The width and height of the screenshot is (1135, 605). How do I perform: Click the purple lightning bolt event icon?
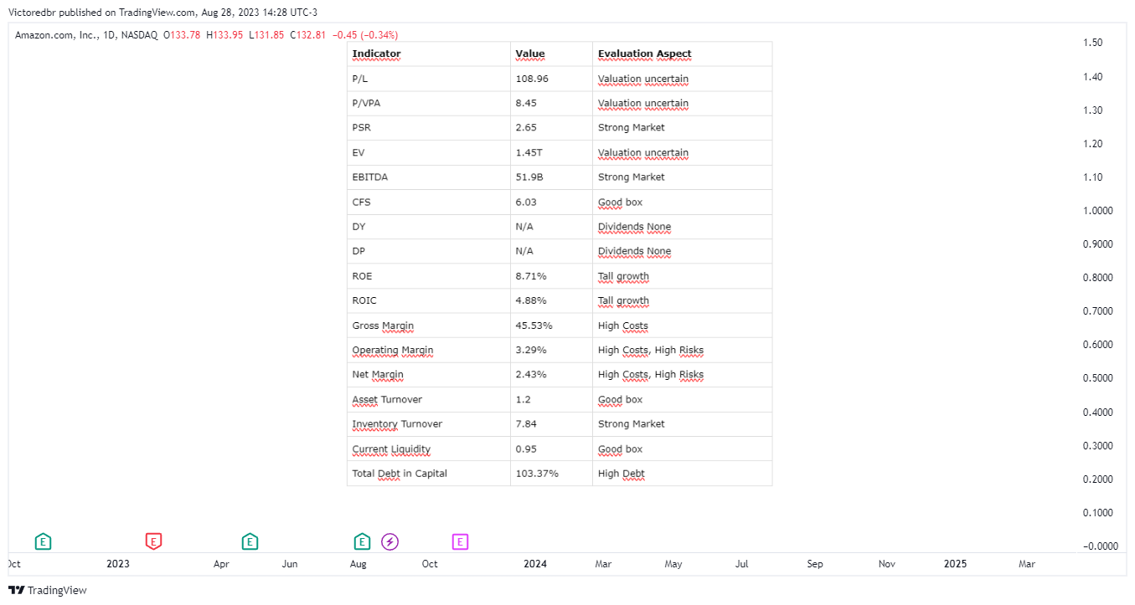(x=390, y=542)
